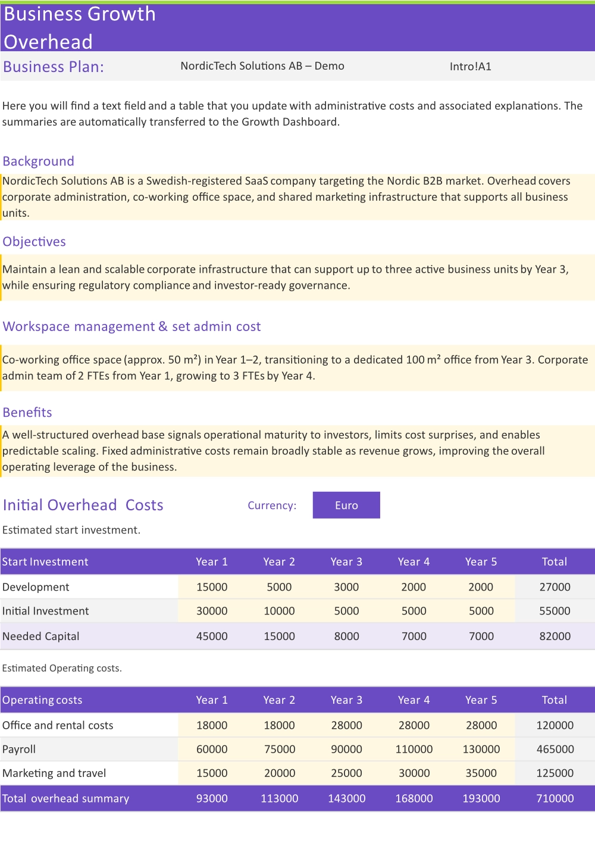Select Marketing and travel Year 1 cell
Screen dimensions: 595x855
tap(212, 773)
